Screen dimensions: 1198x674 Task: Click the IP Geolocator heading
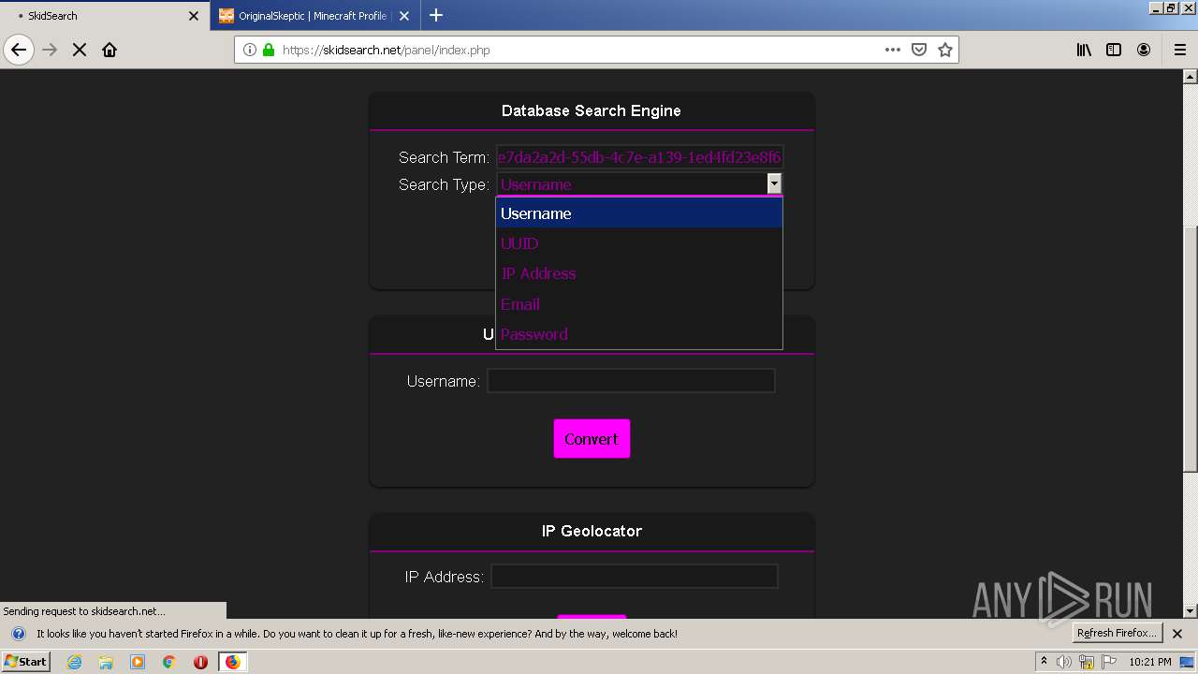(x=592, y=531)
